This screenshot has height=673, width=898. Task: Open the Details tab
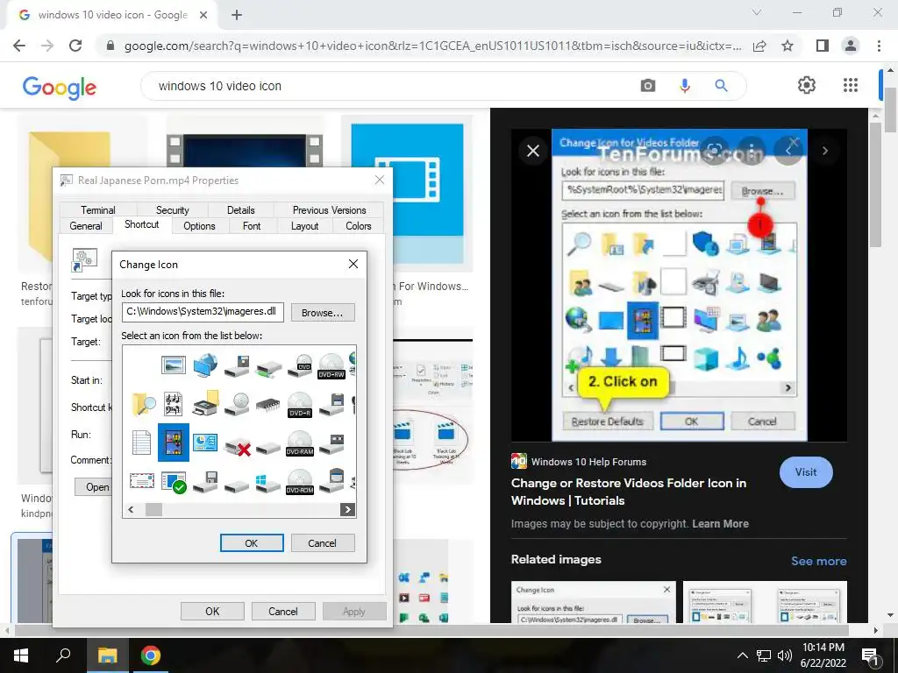(240, 210)
